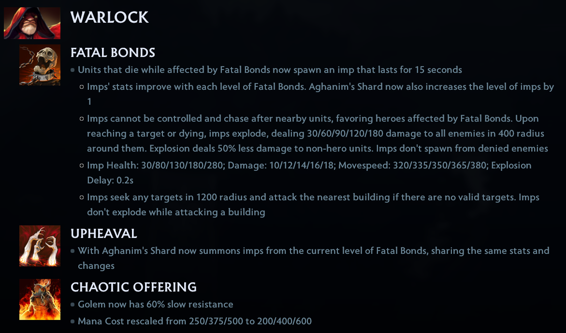Image resolution: width=566 pixels, height=333 pixels.
Task: Click the Mana Cost rescaled note
Action: click(194, 321)
